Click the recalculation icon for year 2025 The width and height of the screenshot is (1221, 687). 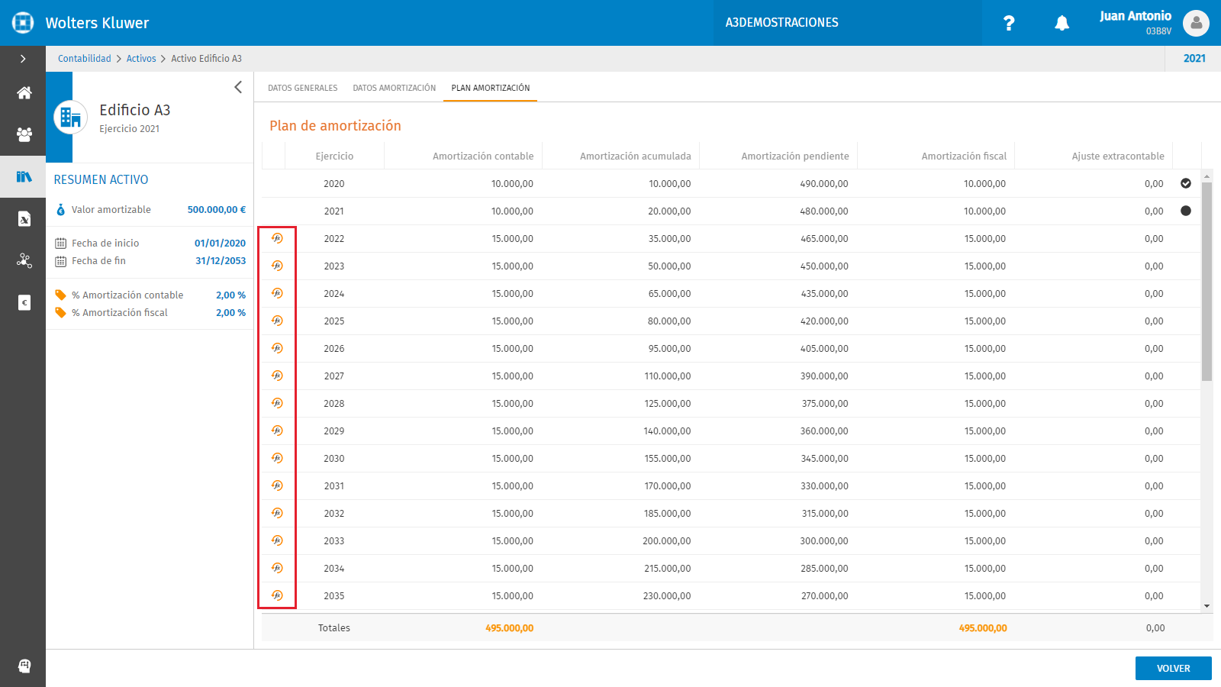[277, 321]
